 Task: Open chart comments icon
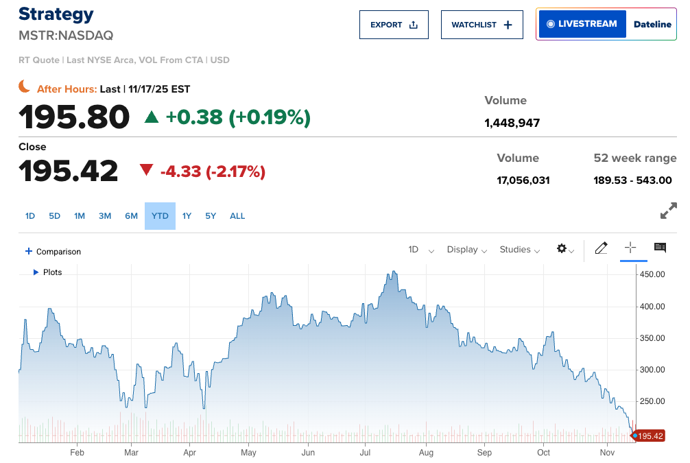click(660, 248)
